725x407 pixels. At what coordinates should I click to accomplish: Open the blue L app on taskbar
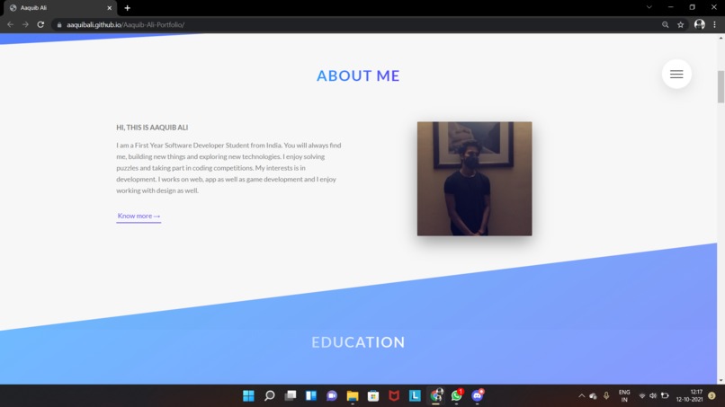(415, 395)
